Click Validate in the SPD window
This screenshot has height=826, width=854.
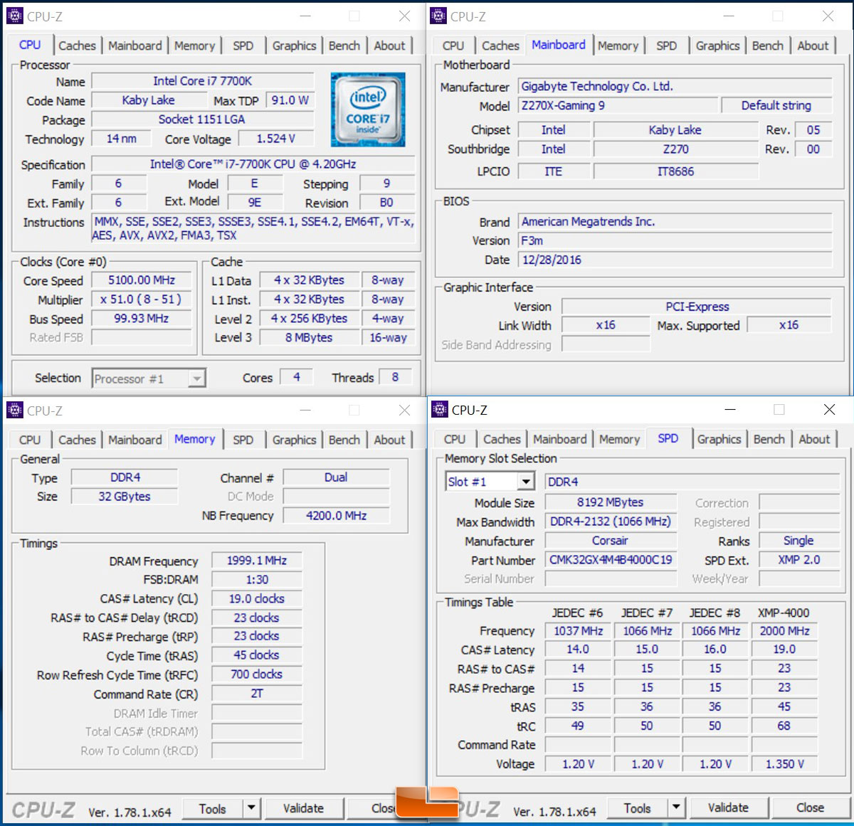pyautogui.click(x=728, y=808)
